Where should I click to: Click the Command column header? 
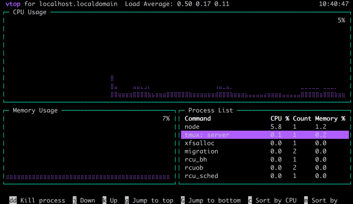[x=198, y=118]
